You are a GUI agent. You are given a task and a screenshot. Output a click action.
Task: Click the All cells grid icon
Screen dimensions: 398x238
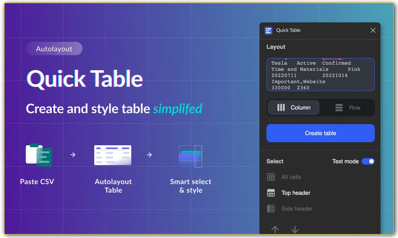pos(272,177)
